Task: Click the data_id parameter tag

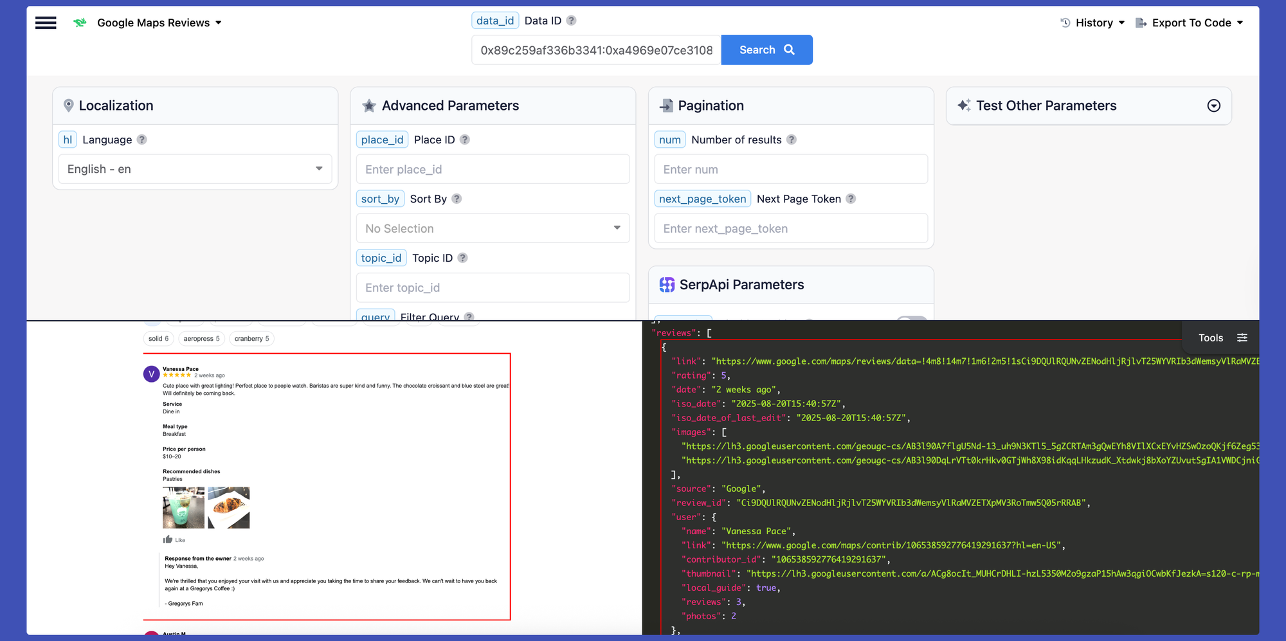Action: [495, 21]
